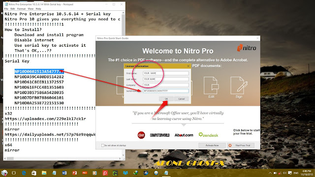This screenshot has height=177, width=315.
Task: Open Notepad's Edit menu
Action: 13,9
